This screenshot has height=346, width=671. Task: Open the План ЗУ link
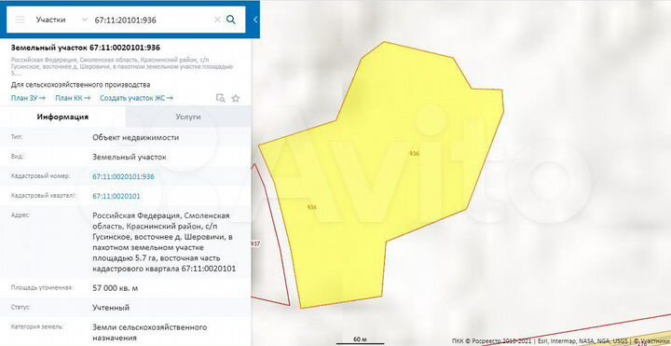click(x=28, y=98)
